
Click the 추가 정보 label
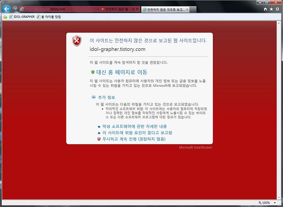coord(107,97)
